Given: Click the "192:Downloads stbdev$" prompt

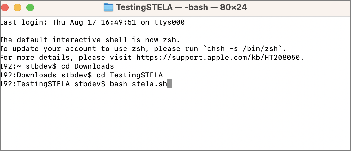Looking at the screenshot, I should tap(46, 75).
